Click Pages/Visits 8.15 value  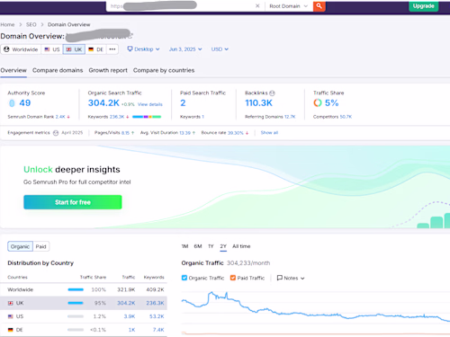(125, 133)
